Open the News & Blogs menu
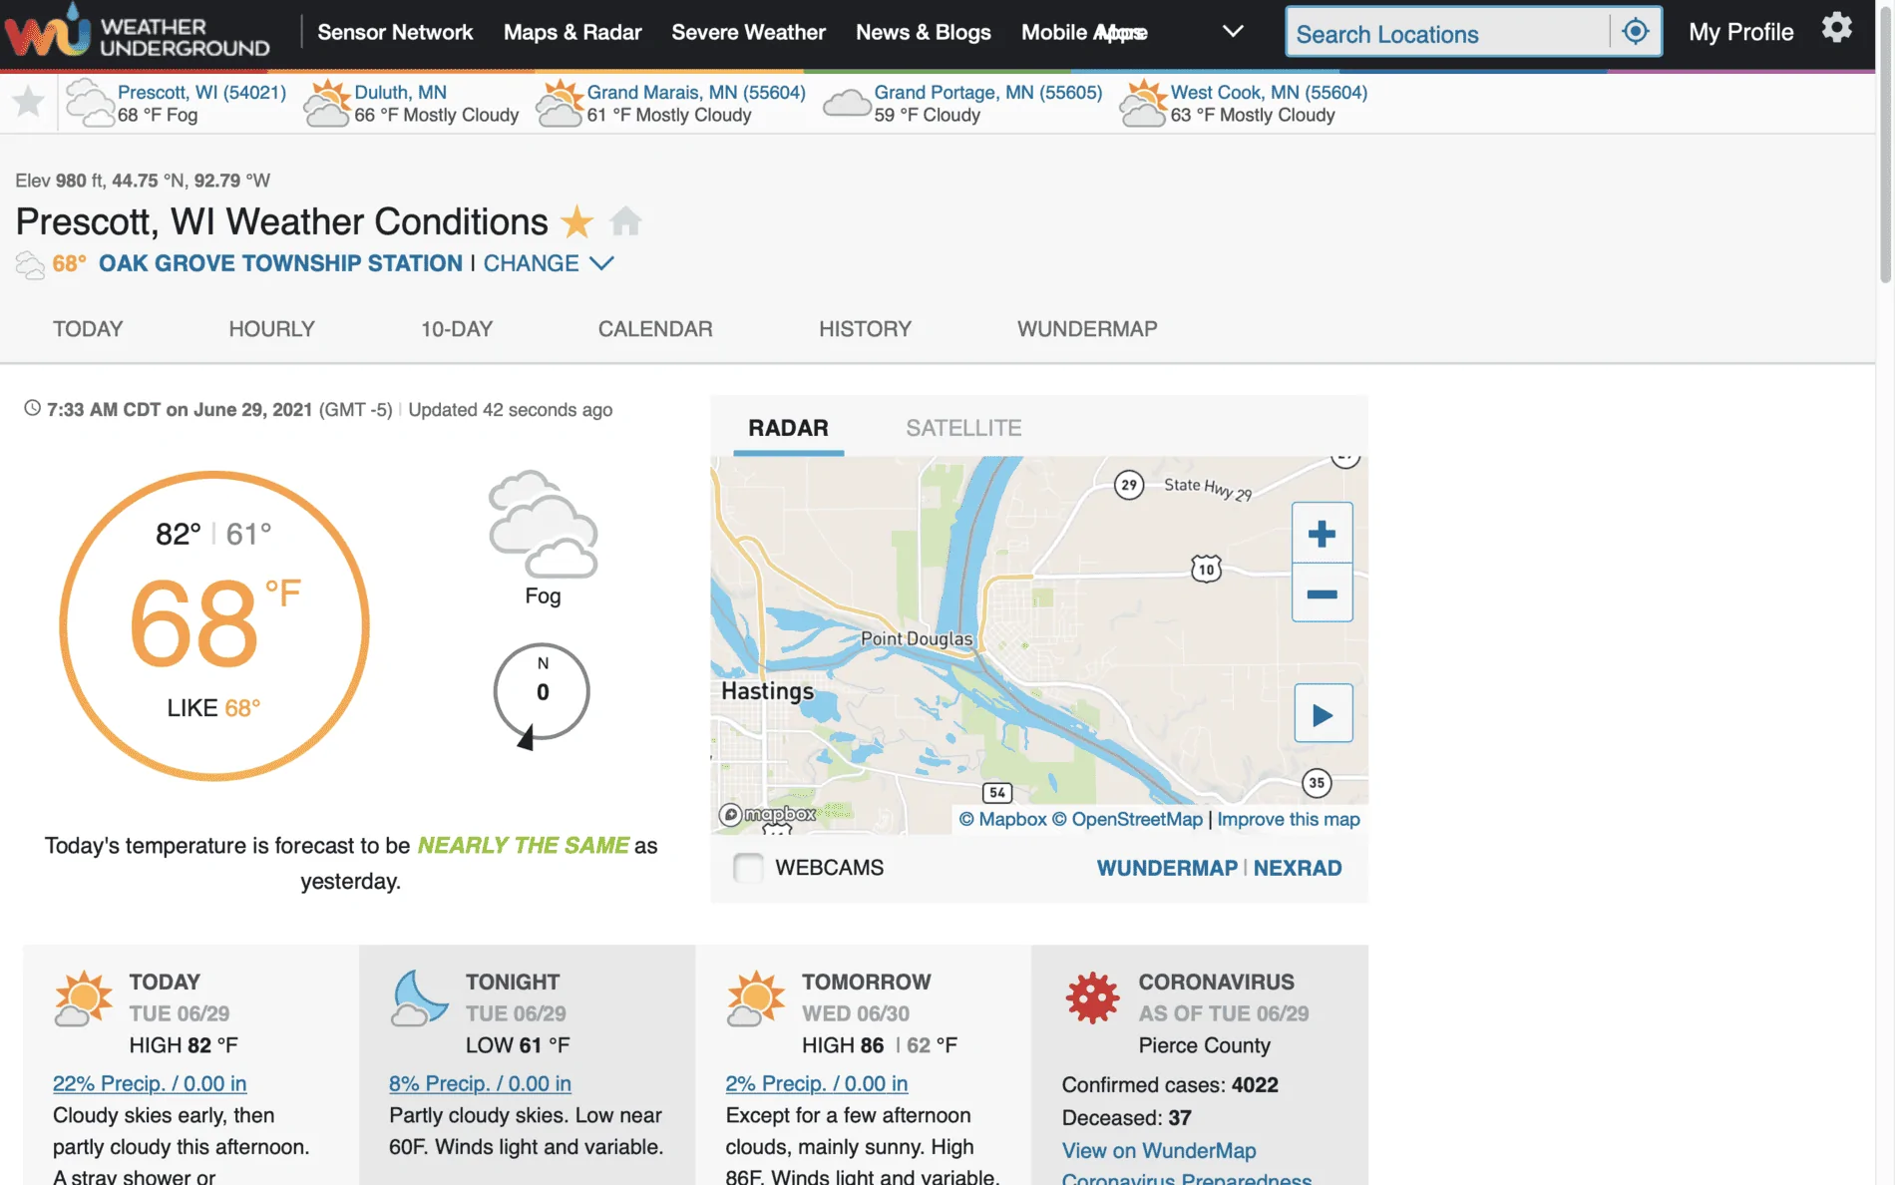Viewport: 1895px width, 1185px height. tap(924, 32)
